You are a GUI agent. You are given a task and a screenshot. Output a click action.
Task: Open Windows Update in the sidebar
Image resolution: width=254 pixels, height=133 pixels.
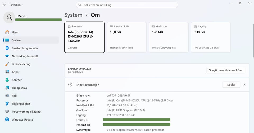(x=31, y=120)
